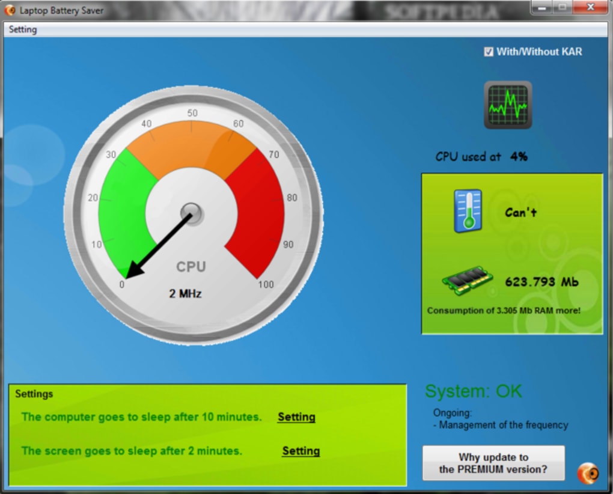Click Why update to PREMIUM version button
The image size is (613, 494).
(x=493, y=463)
